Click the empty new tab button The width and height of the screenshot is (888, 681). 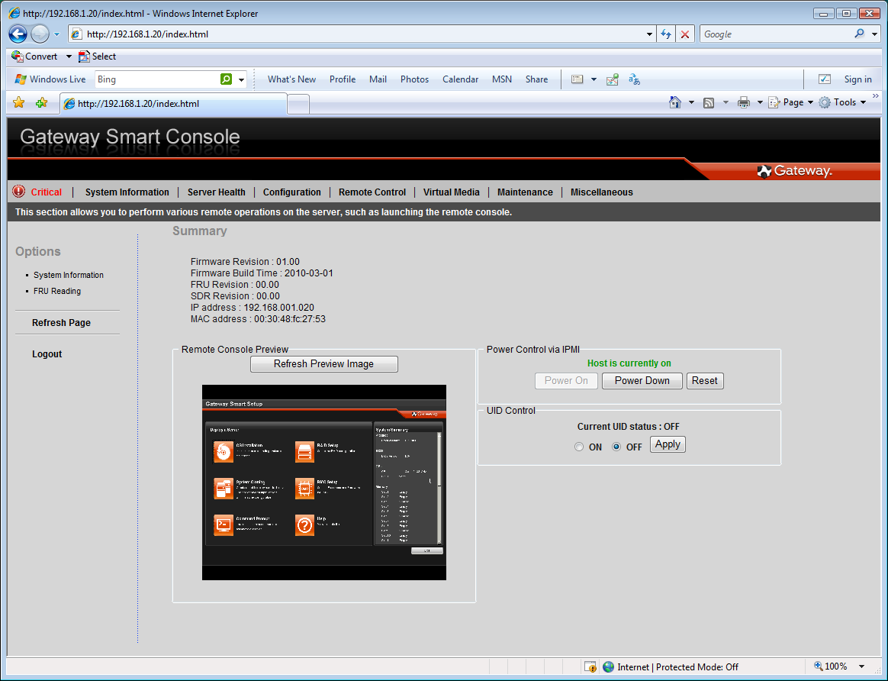[298, 105]
